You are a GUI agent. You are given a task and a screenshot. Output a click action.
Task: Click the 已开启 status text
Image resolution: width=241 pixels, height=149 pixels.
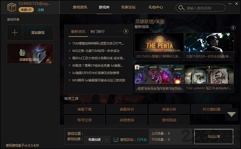pyautogui.click(x=142, y=140)
